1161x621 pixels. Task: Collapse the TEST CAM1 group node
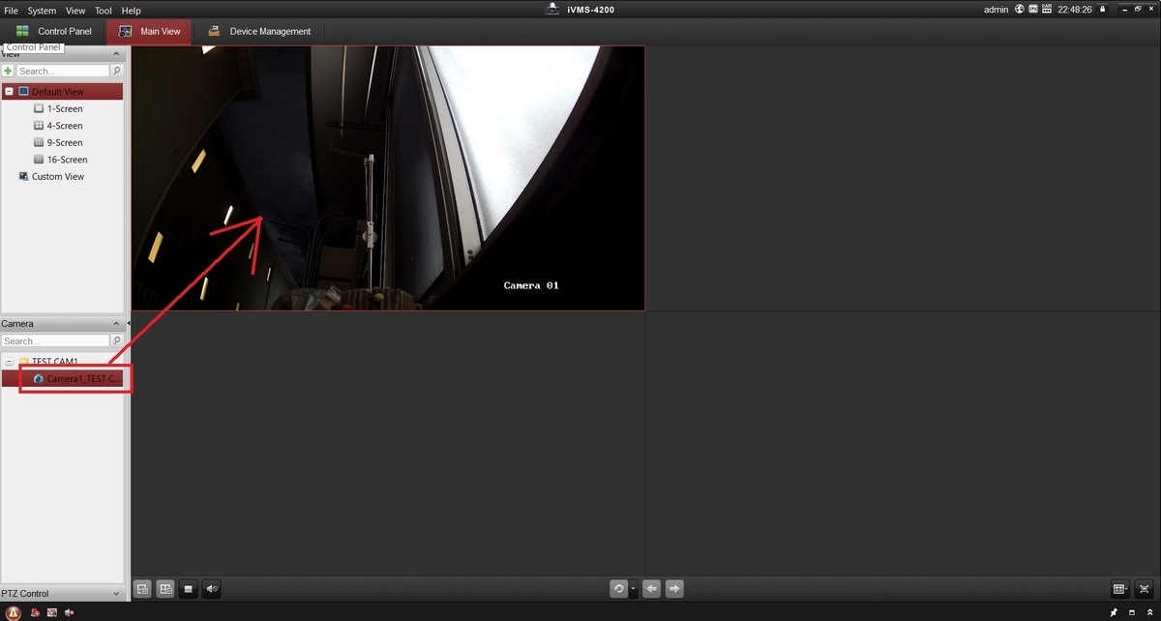9,361
